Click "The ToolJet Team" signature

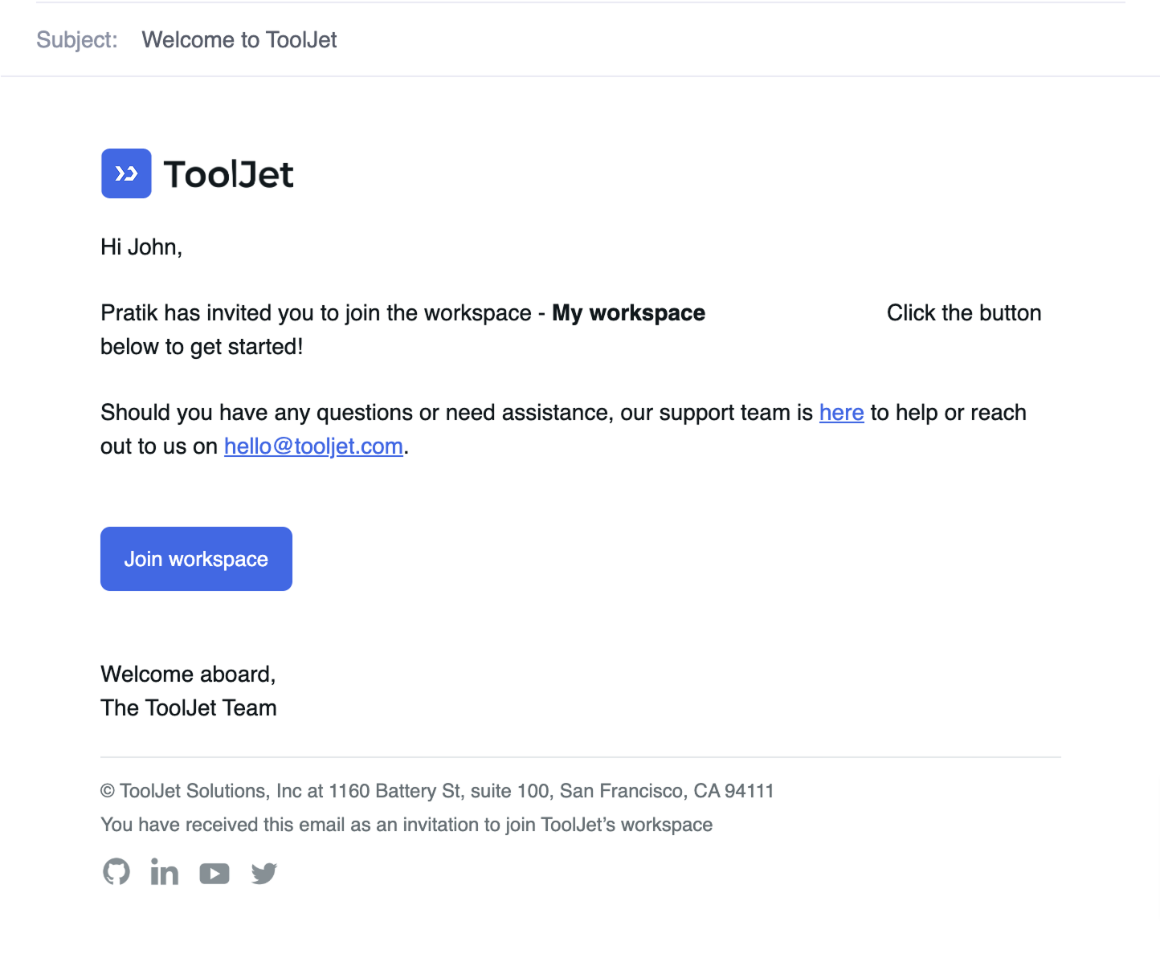(x=189, y=708)
